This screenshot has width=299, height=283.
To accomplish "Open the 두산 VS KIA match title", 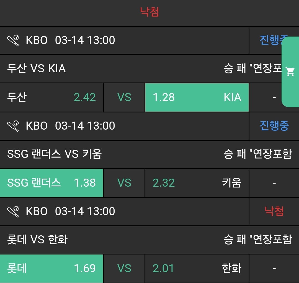I will 37,69.
